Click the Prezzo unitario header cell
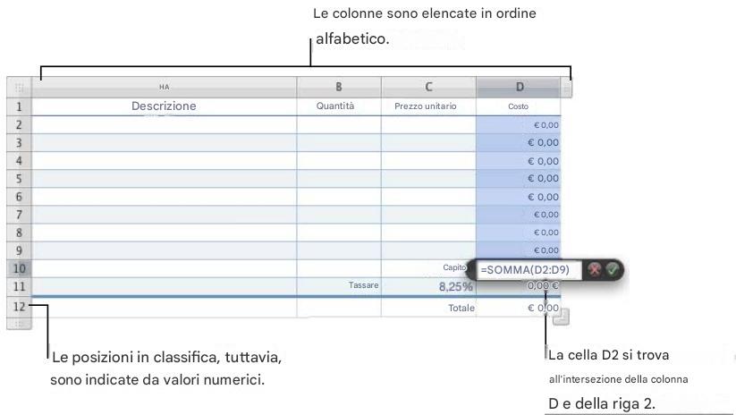Viewport: 736px width, 415px height. click(x=428, y=106)
